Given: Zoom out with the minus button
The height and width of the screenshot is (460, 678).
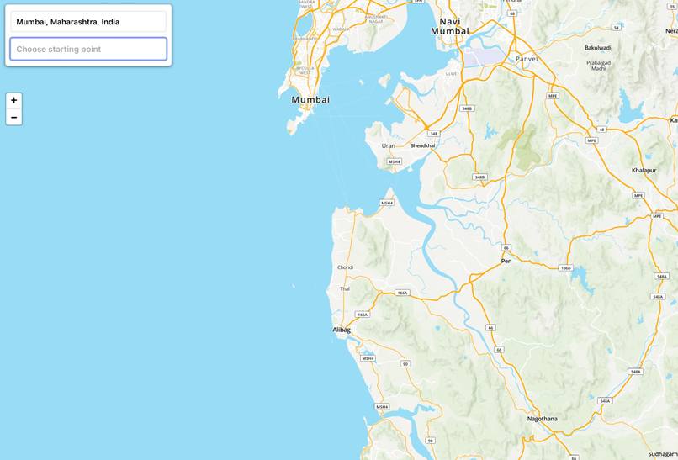Looking at the screenshot, I should point(13,117).
